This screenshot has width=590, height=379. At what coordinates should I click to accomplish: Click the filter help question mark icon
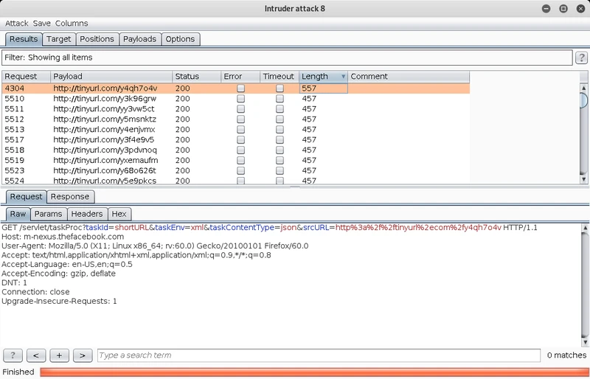coord(581,58)
